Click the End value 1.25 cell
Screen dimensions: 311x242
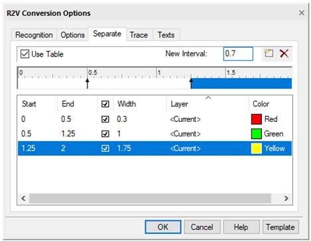coord(68,134)
